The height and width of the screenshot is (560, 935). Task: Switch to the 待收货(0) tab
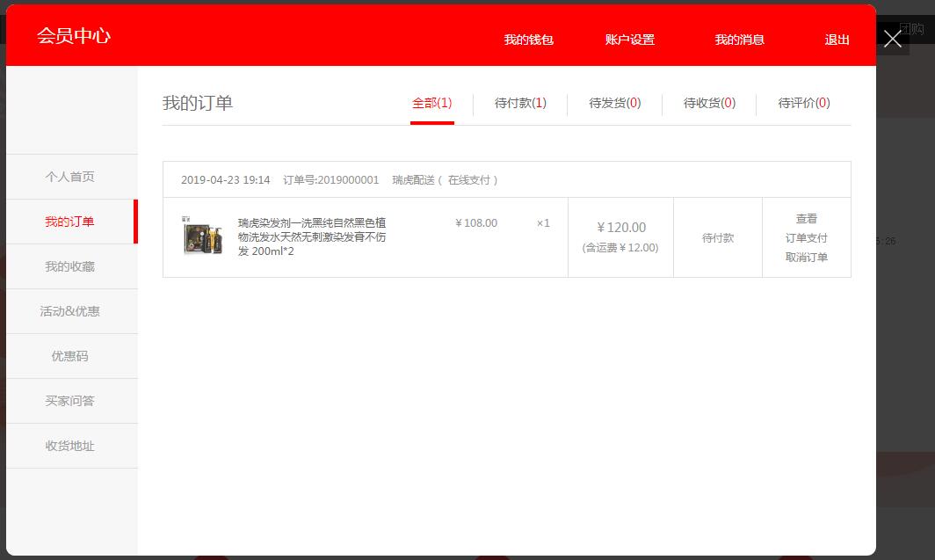click(x=710, y=103)
